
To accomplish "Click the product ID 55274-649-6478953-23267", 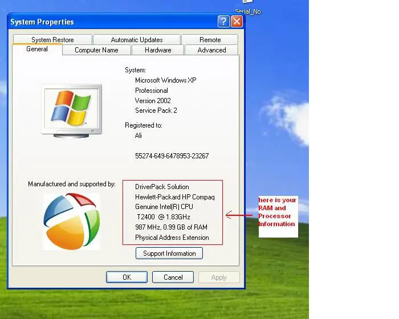I will 172,156.
